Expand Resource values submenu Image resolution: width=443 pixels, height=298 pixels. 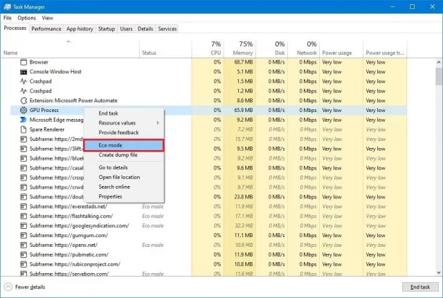pos(124,123)
